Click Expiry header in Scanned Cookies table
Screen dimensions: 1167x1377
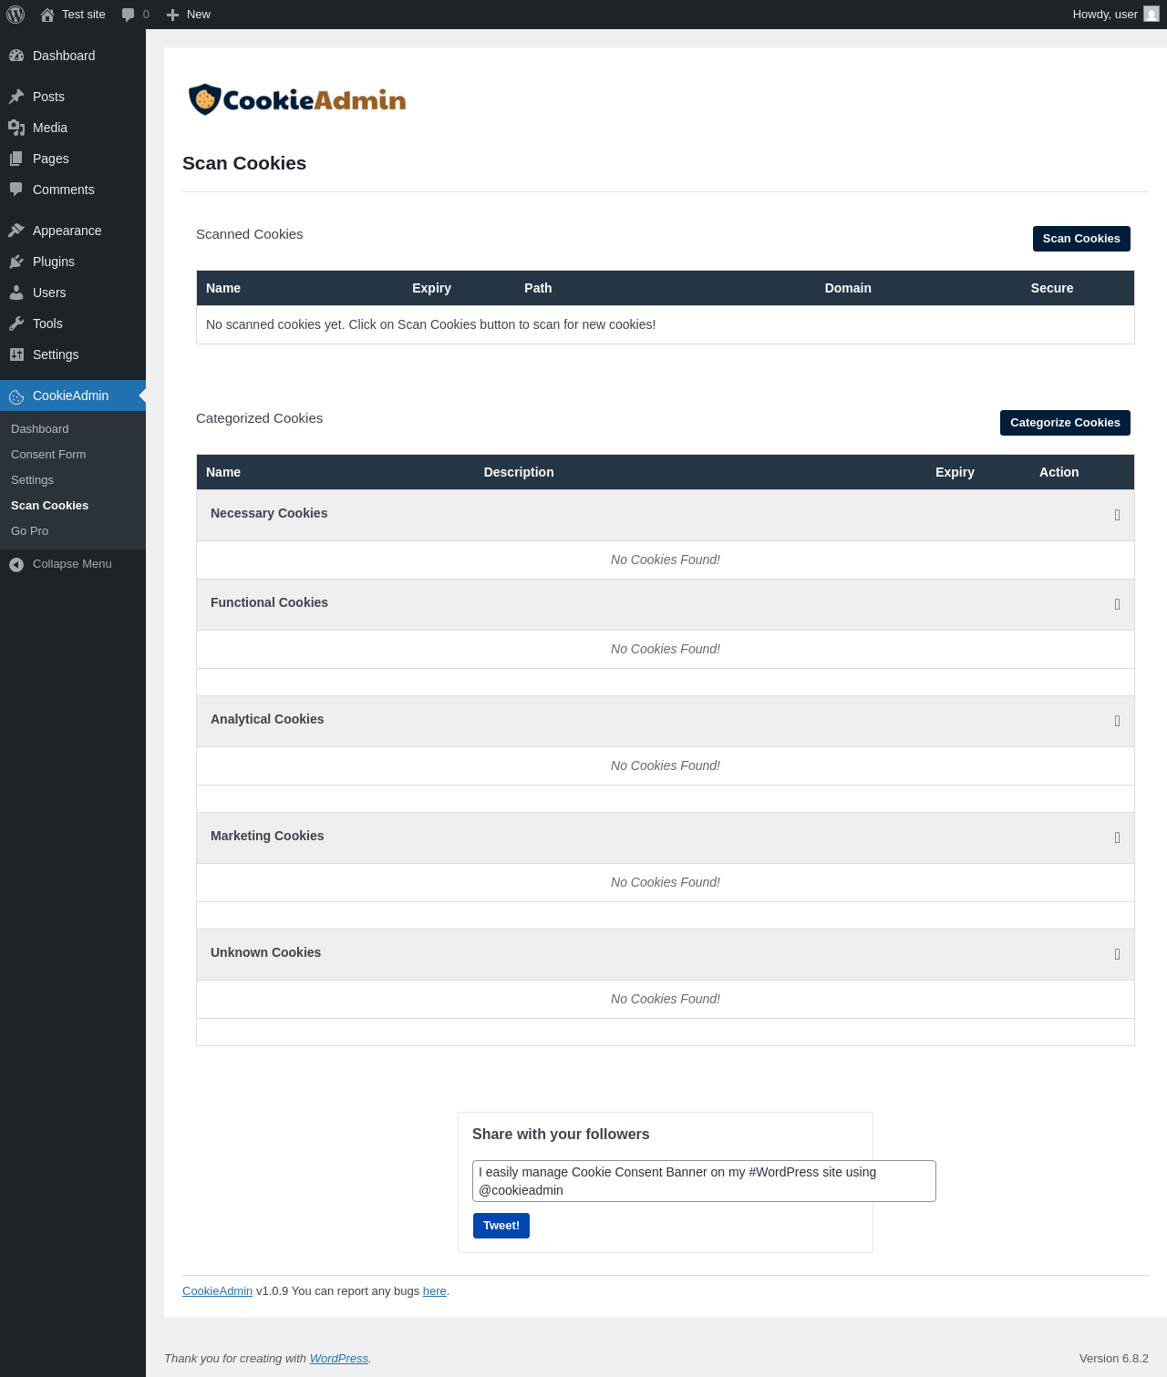pyautogui.click(x=431, y=288)
